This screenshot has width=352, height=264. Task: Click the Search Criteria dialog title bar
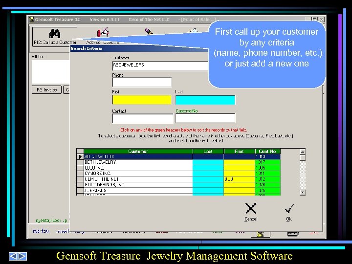point(139,48)
